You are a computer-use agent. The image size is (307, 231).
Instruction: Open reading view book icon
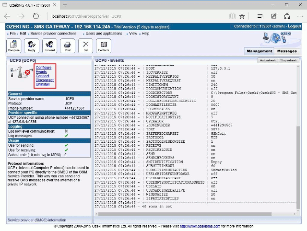pos(232,16)
